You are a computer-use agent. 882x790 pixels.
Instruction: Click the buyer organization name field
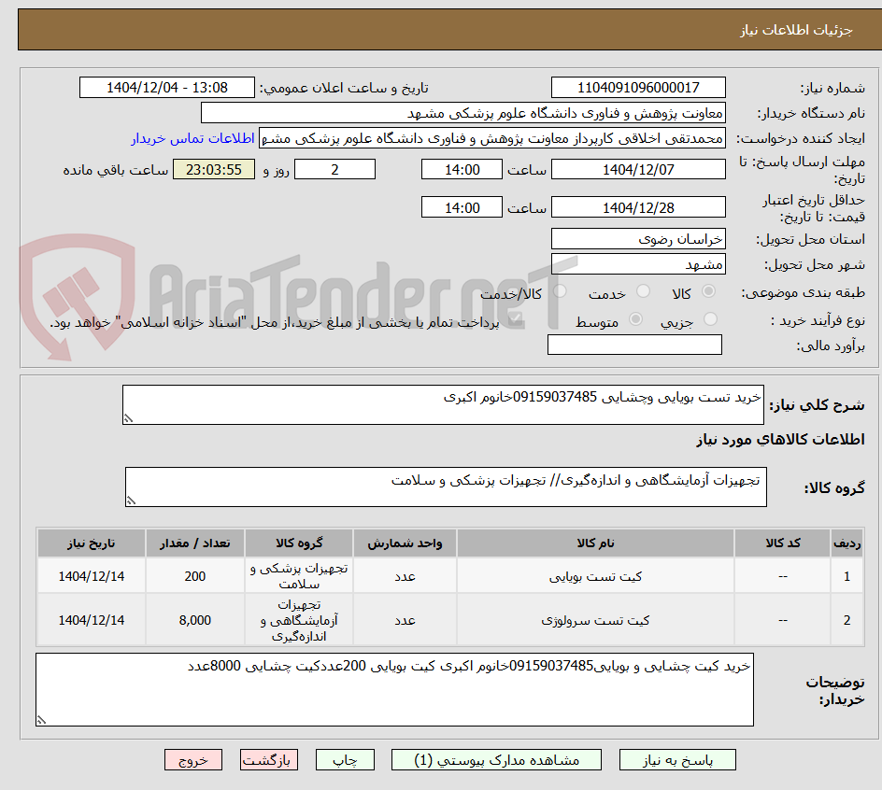(462, 113)
